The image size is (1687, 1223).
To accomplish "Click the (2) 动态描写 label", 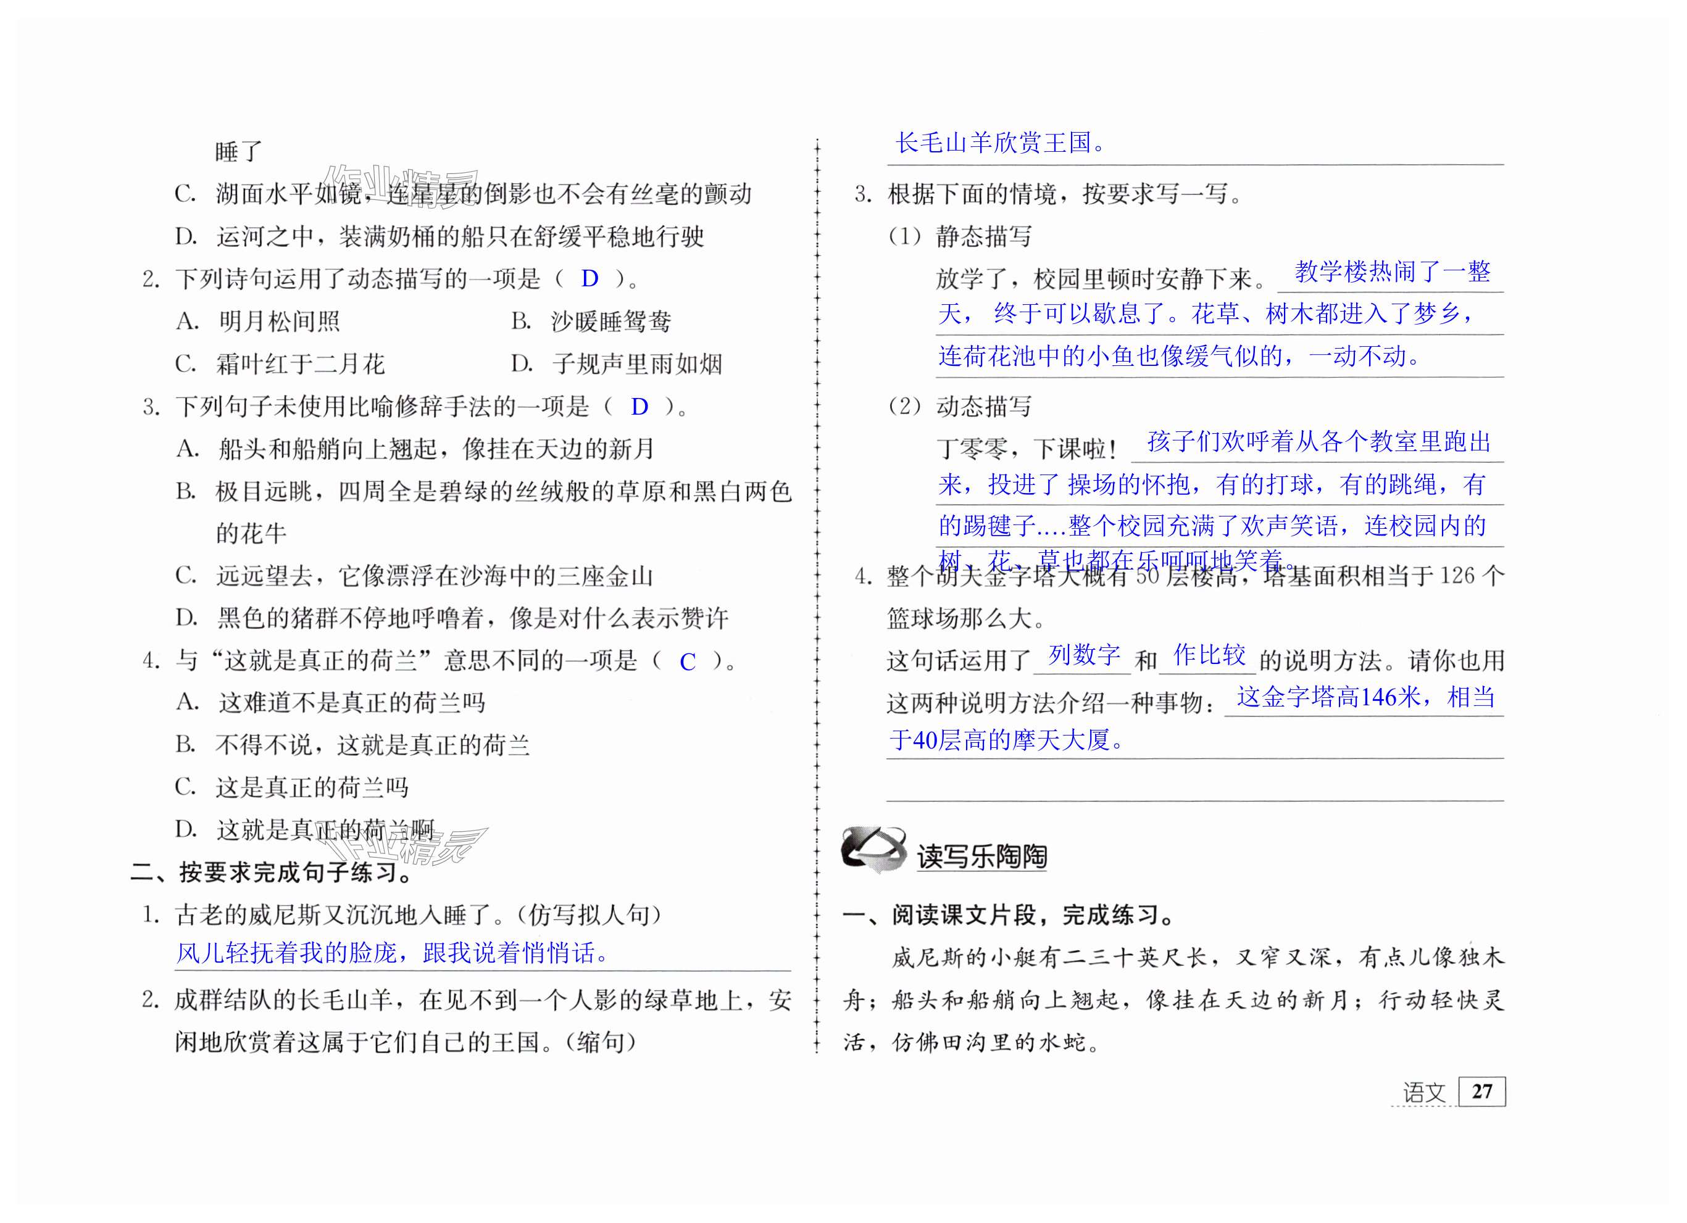I will click(x=959, y=407).
